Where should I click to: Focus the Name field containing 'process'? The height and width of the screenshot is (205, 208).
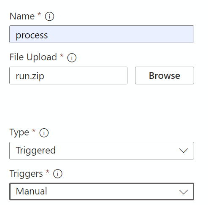(102, 34)
